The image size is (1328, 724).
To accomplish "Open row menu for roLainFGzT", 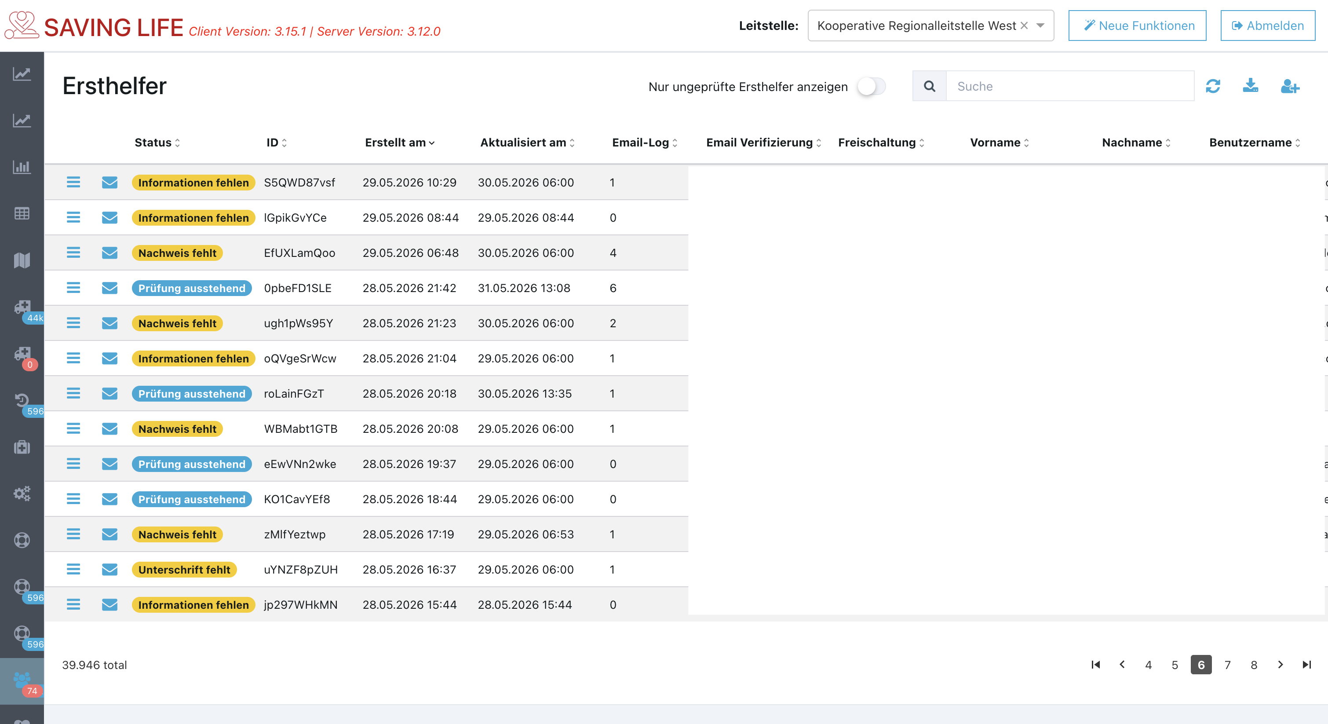I will tap(73, 394).
